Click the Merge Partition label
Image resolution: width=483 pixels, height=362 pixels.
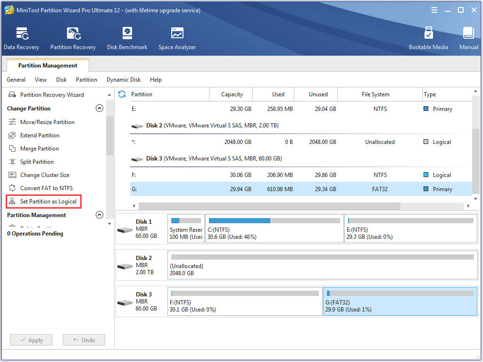[x=40, y=148]
